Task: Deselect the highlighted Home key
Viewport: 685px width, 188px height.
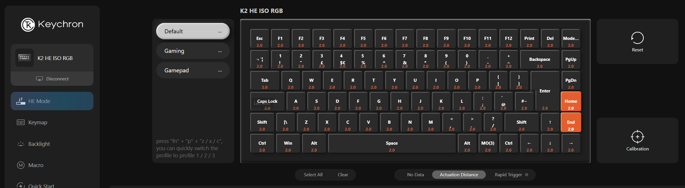Action: pos(571,101)
